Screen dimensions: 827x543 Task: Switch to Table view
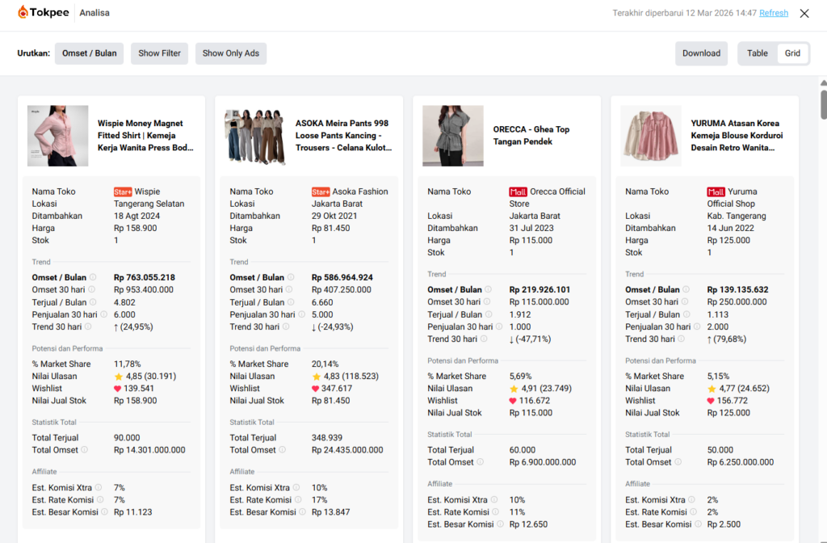758,53
